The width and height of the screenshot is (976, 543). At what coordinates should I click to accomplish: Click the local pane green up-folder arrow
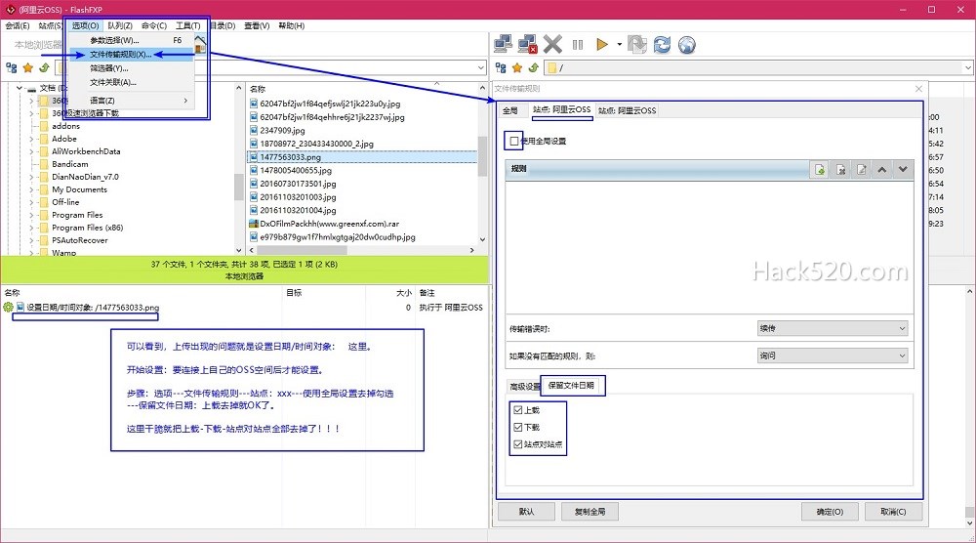point(44,67)
